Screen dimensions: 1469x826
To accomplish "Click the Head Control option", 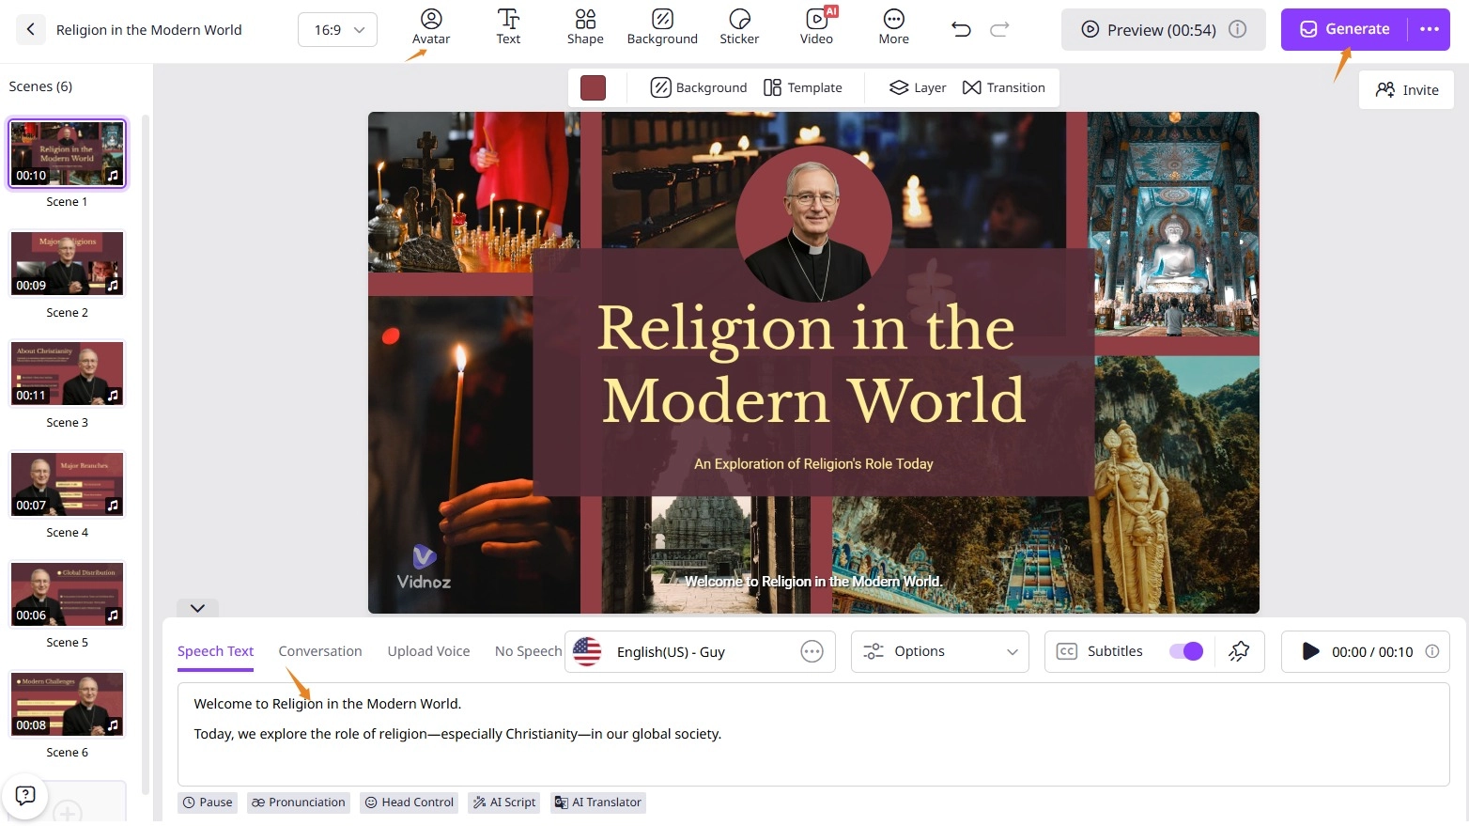I will 409,802.
